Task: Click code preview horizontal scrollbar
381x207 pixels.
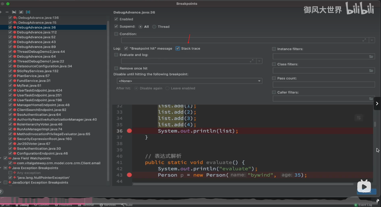Action: (x=243, y=184)
